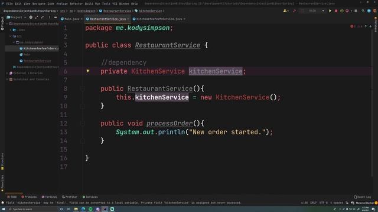Run with coverage shield icon
Image resolution: width=378 pixels, height=212 pixels.
coord(341,11)
